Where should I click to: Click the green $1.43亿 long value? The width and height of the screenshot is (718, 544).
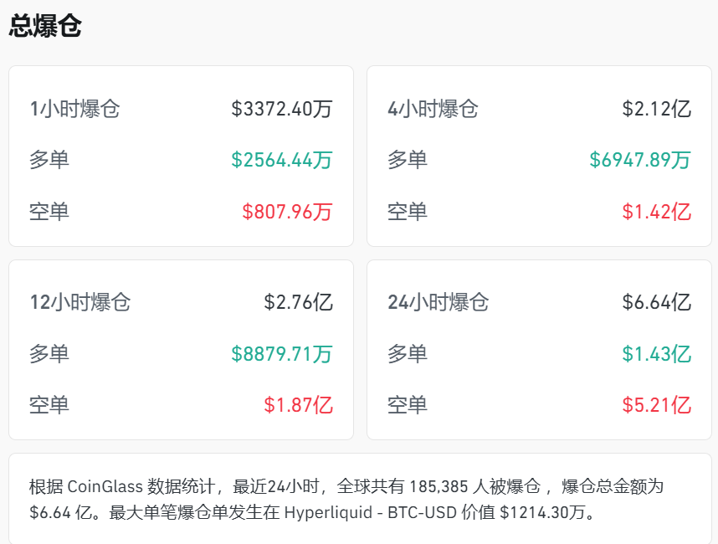click(657, 354)
